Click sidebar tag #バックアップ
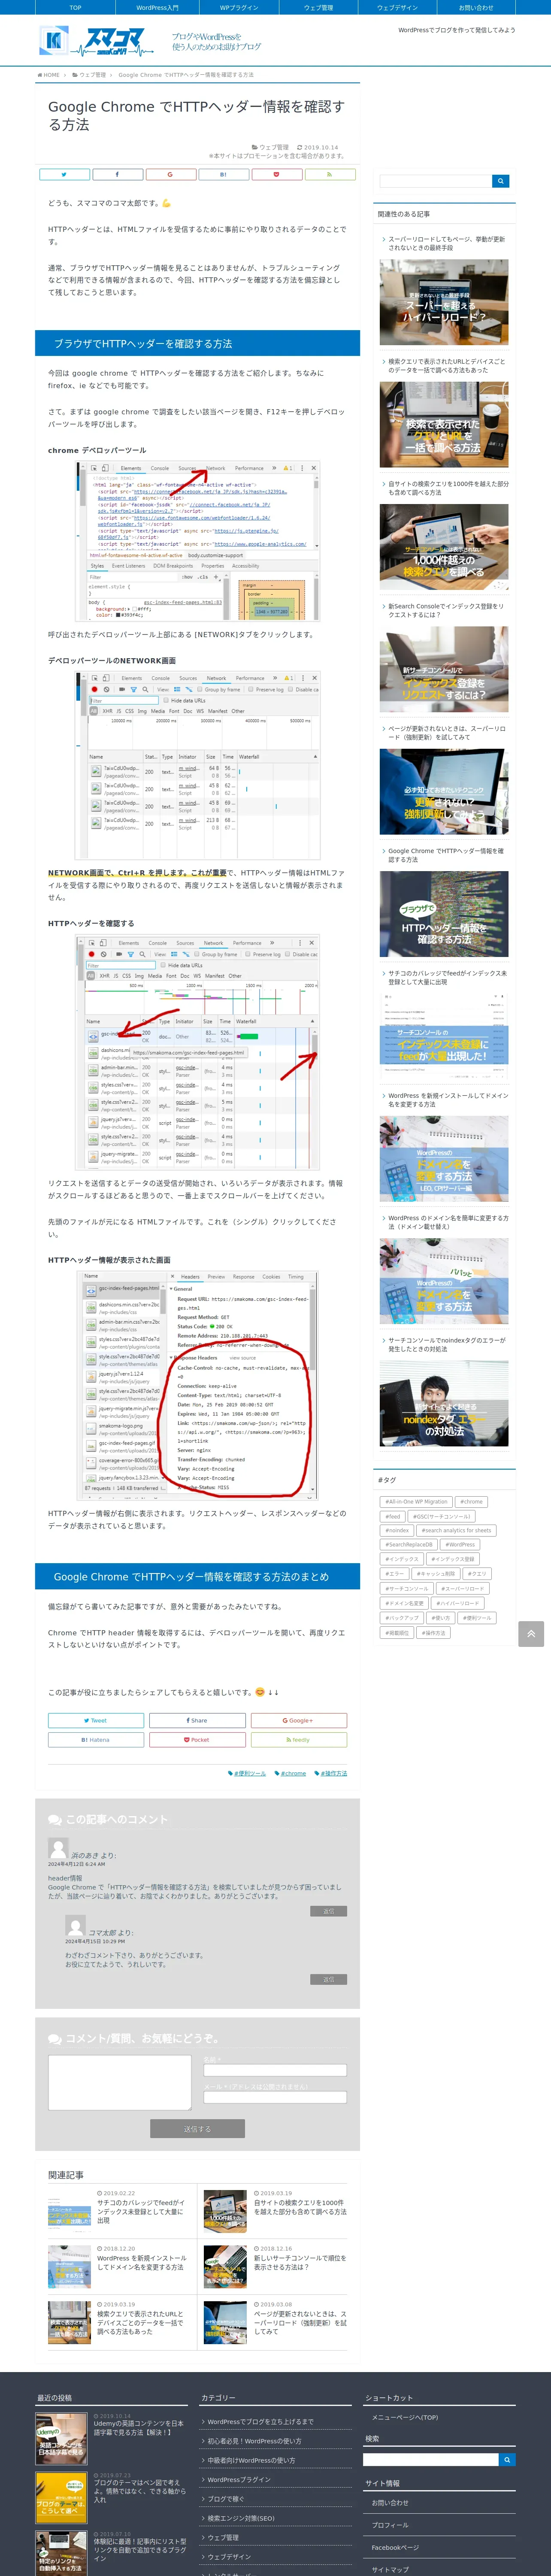Viewport: 551px width, 2576px height. click(x=402, y=1618)
